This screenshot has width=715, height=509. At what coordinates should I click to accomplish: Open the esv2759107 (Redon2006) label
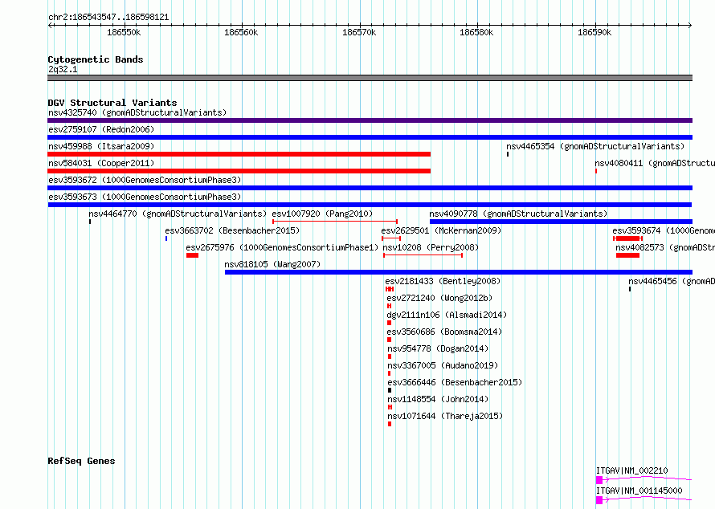tap(101, 129)
